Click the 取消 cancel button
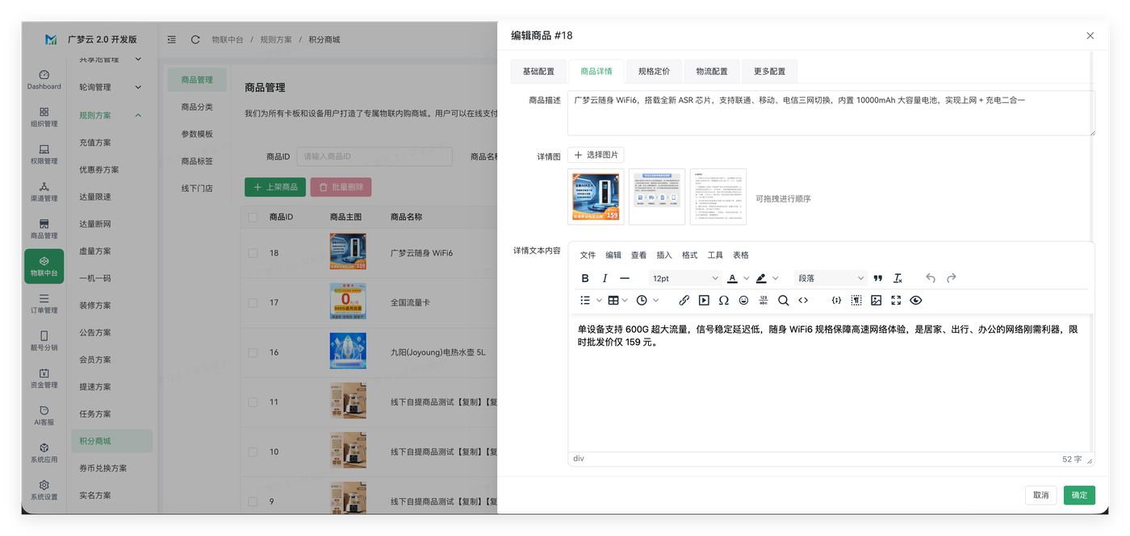 pyautogui.click(x=1041, y=495)
